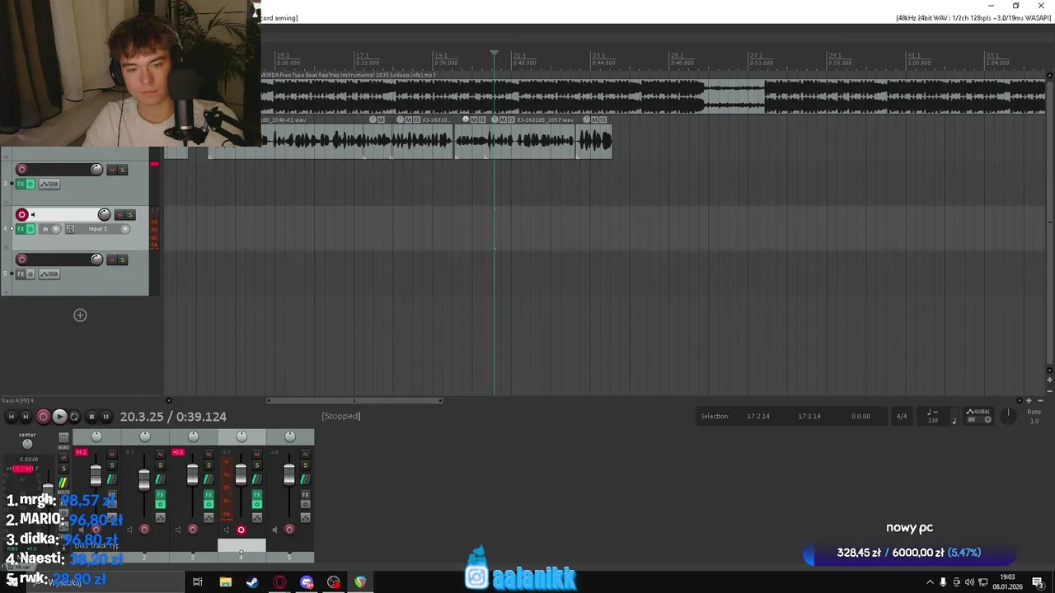Open FX chain on mixer channel 5
The width and height of the screenshot is (1055, 593).
(305, 495)
